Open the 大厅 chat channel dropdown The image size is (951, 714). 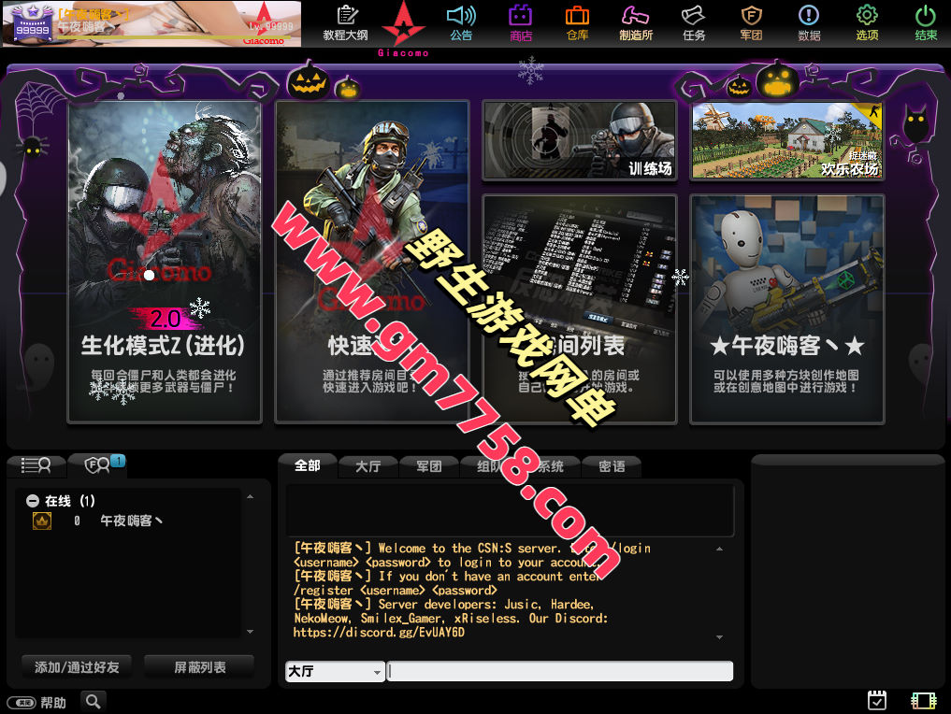pos(334,671)
